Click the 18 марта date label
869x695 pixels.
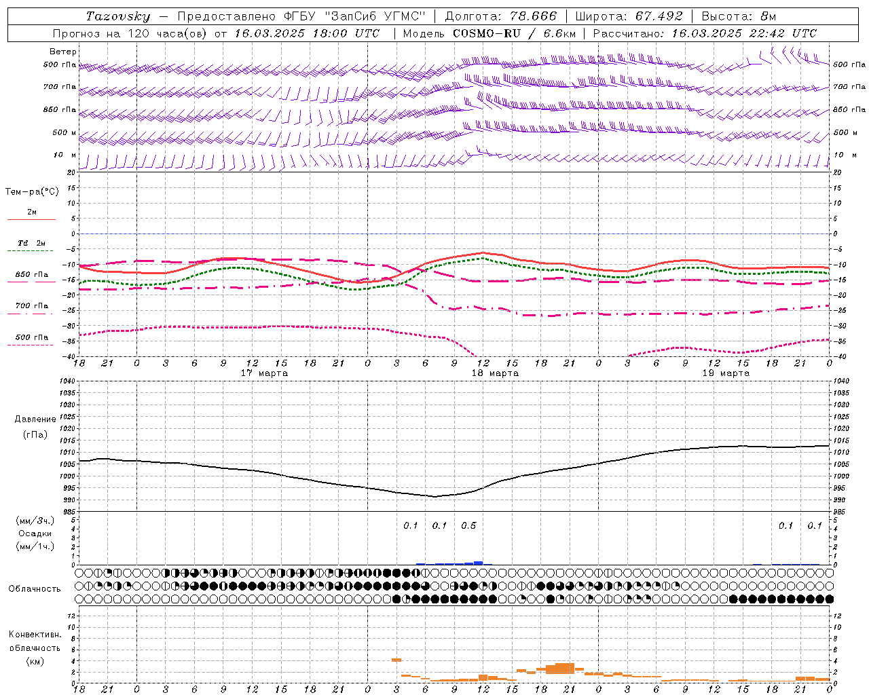pyautogui.click(x=495, y=373)
